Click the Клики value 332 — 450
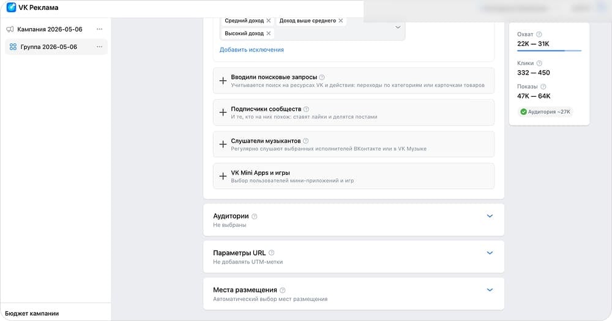This screenshot has width=612, height=321. tap(534, 73)
